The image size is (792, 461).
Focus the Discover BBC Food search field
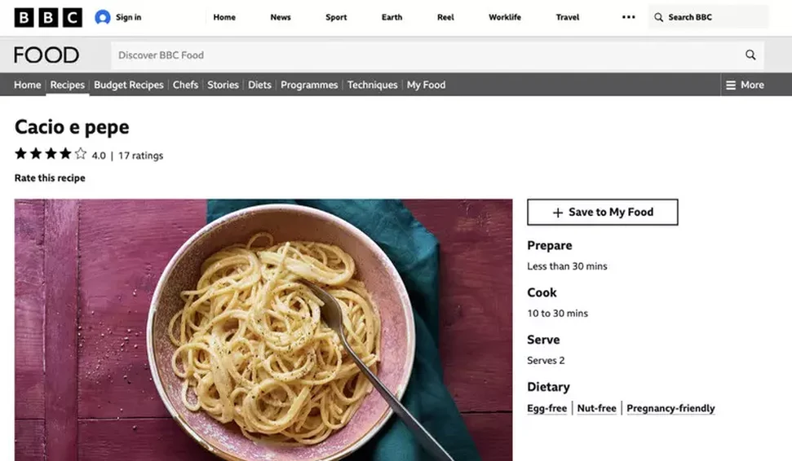coord(424,55)
